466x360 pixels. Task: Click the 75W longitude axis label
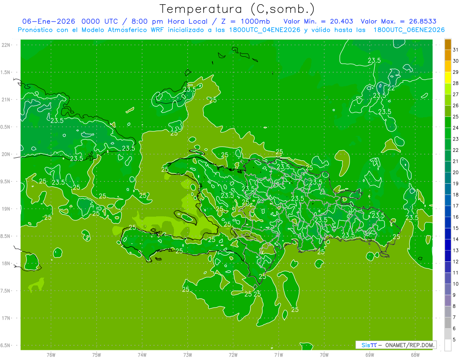point(97,355)
